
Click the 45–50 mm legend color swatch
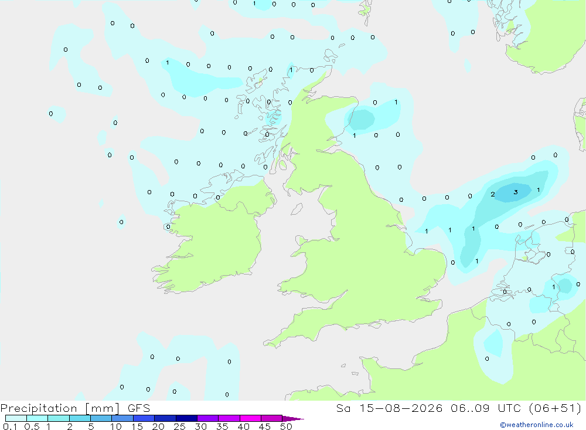click(x=272, y=418)
